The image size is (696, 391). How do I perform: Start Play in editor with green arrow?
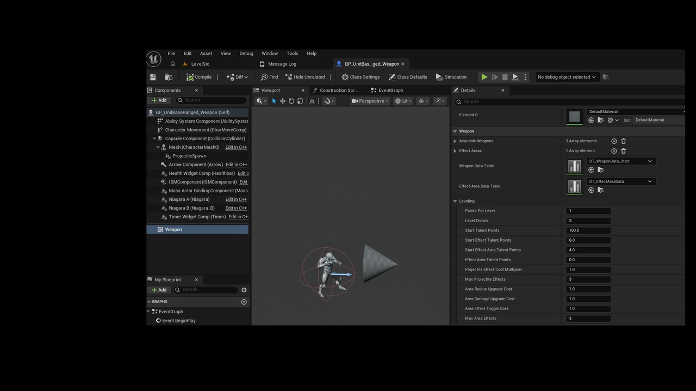[484, 77]
